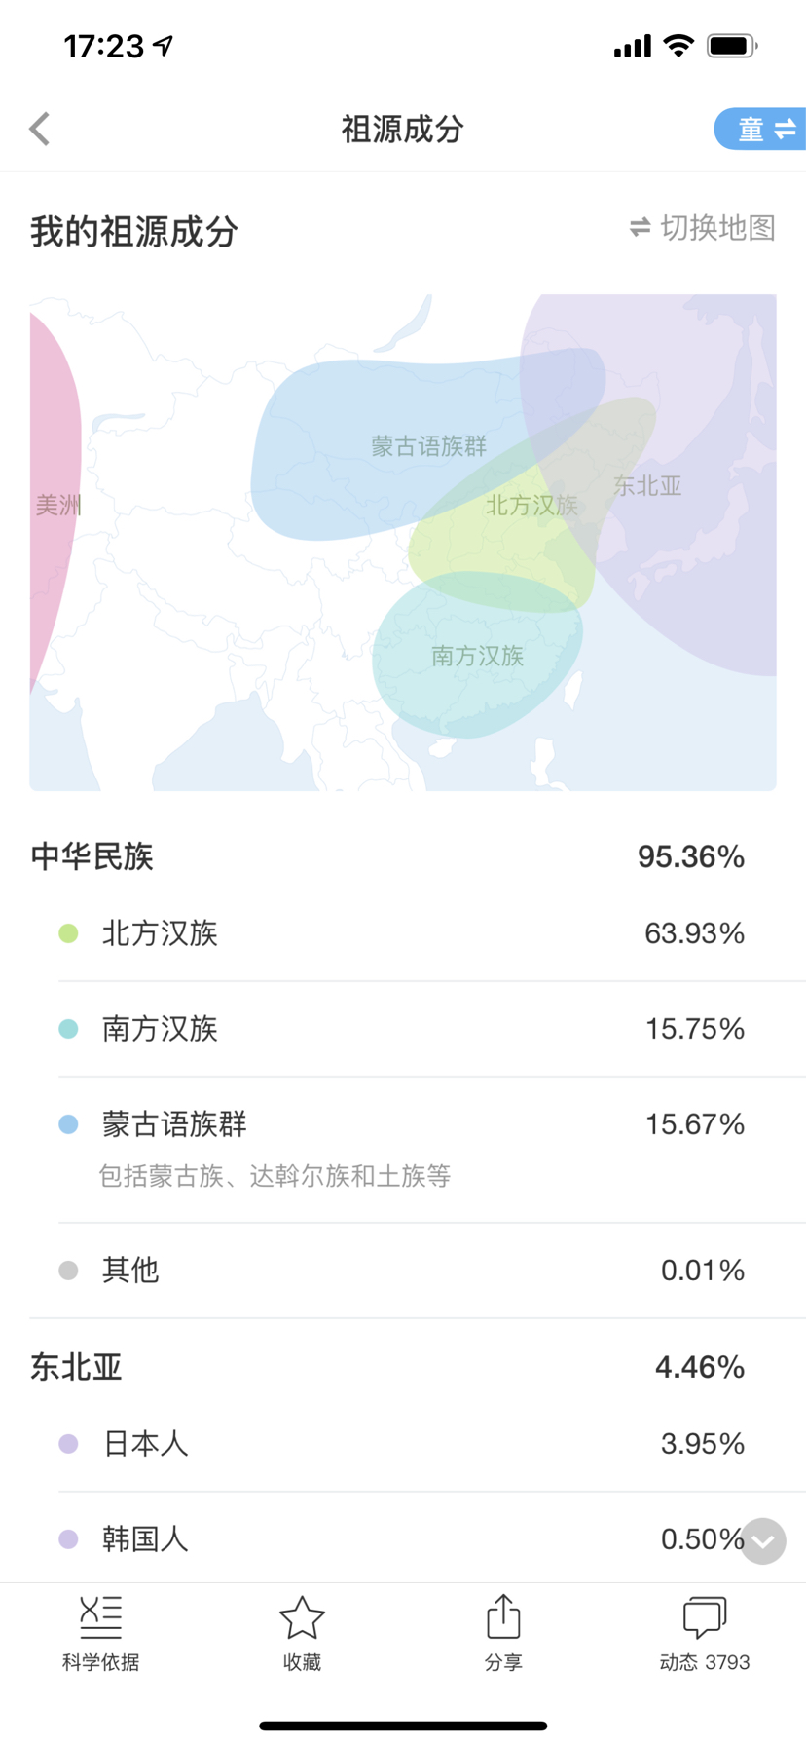Tap the pink 美洲 region on map
The width and height of the screenshot is (806, 1746).
[54, 505]
